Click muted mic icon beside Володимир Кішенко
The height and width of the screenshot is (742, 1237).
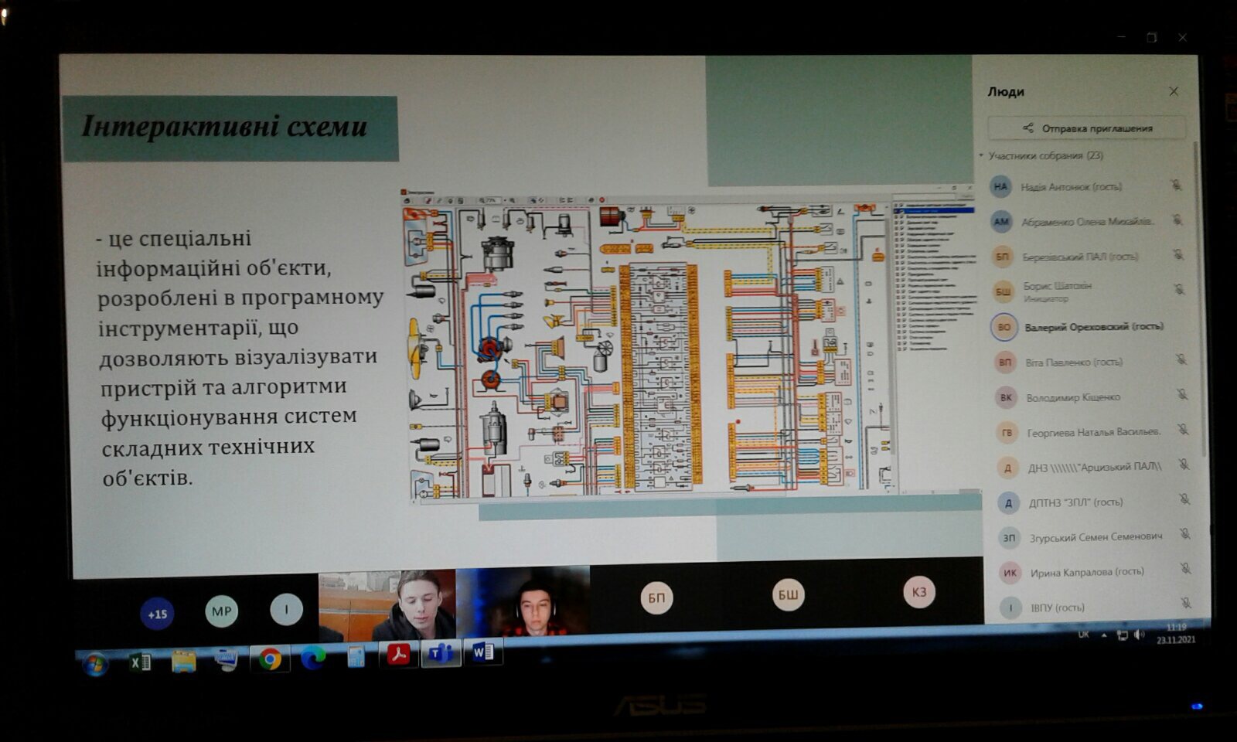point(1181,395)
